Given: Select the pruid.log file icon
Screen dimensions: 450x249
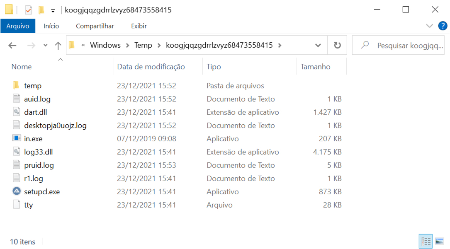Looking at the screenshot, I should (16, 165).
